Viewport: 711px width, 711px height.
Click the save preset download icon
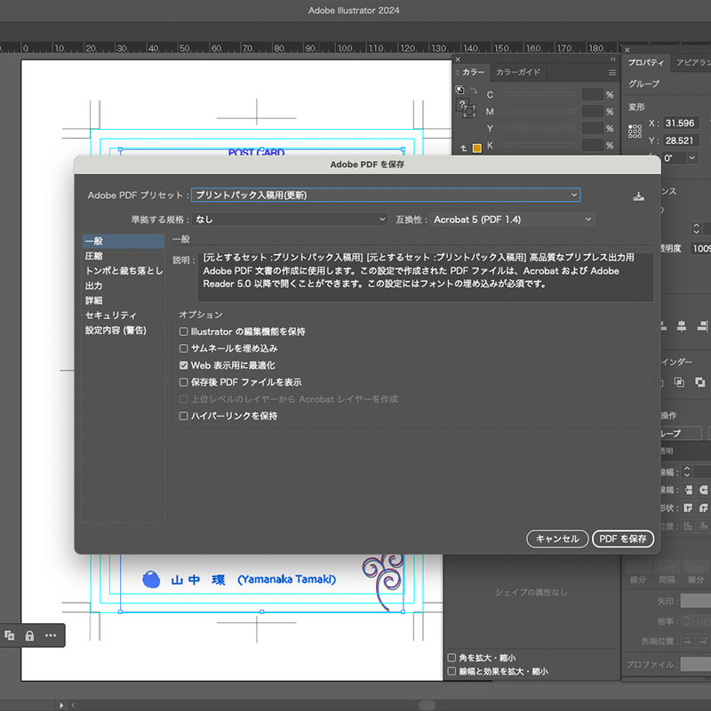(638, 196)
